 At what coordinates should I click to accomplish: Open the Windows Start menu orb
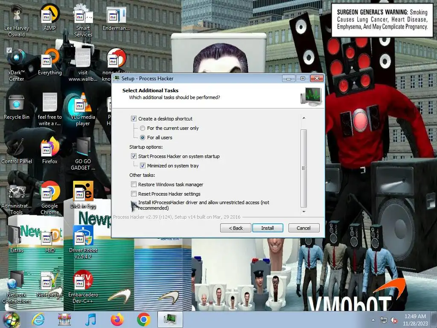pos(11,319)
